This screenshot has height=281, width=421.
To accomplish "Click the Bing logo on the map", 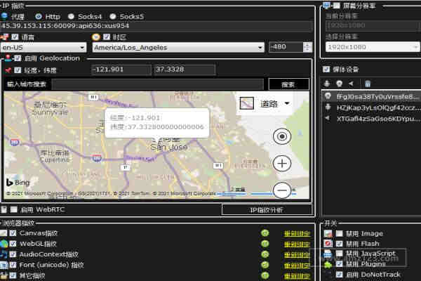I will 19,183.
